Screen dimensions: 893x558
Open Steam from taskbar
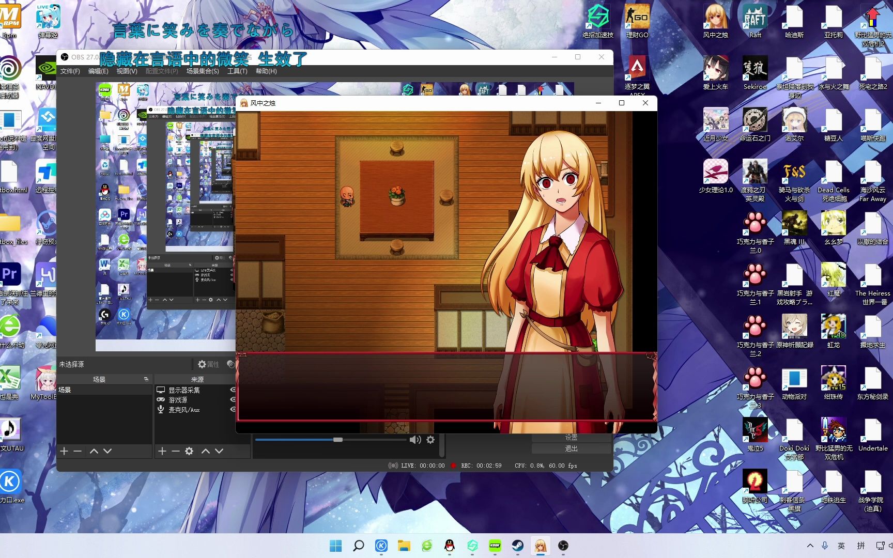point(517,546)
